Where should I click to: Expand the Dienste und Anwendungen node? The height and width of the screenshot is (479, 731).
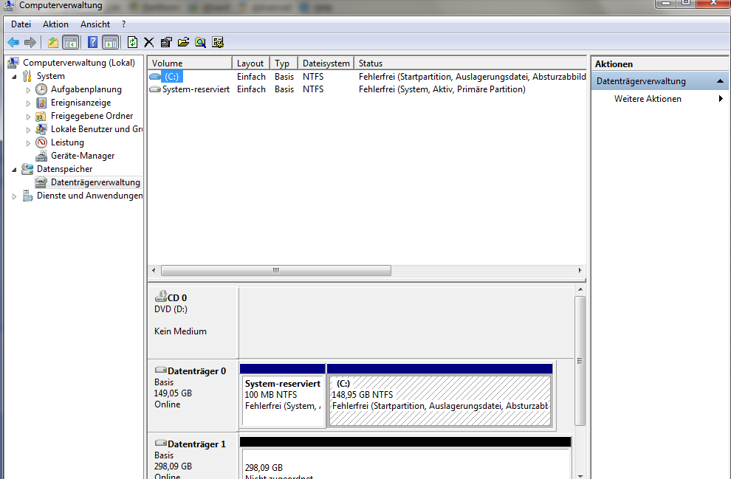pyautogui.click(x=14, y=196)
